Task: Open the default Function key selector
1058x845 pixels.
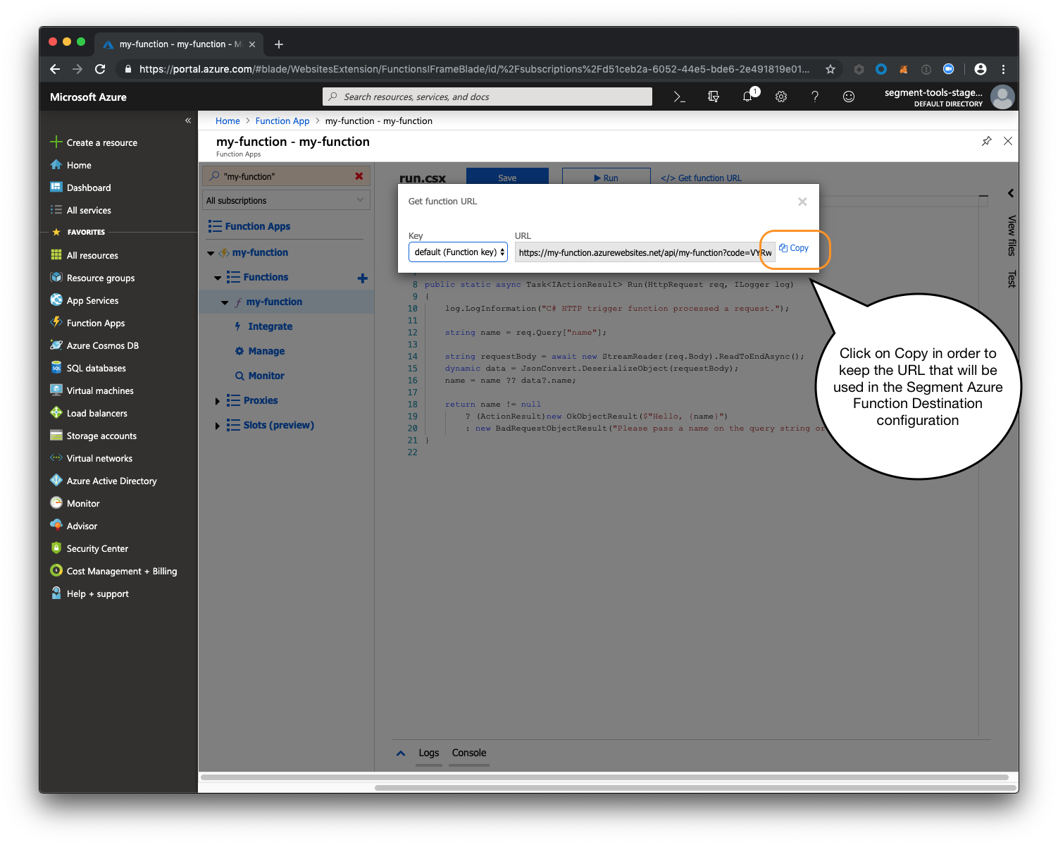Action: 458,252
